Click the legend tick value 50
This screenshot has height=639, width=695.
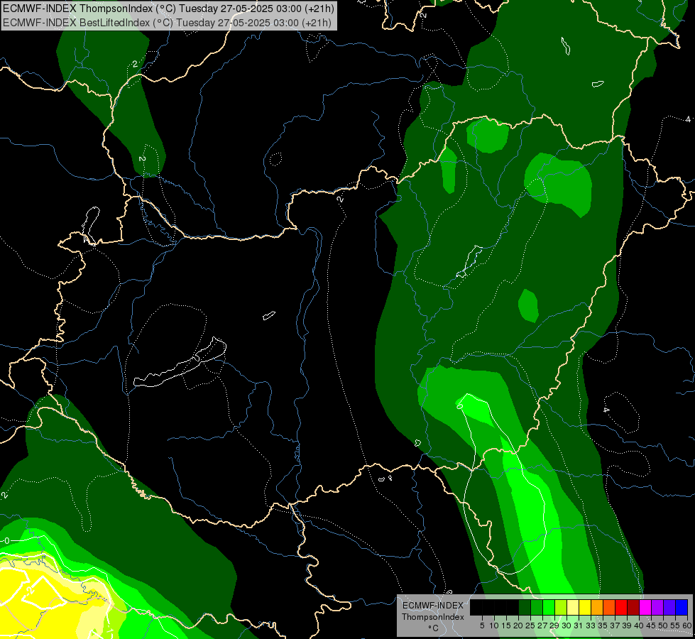(663, 626)
